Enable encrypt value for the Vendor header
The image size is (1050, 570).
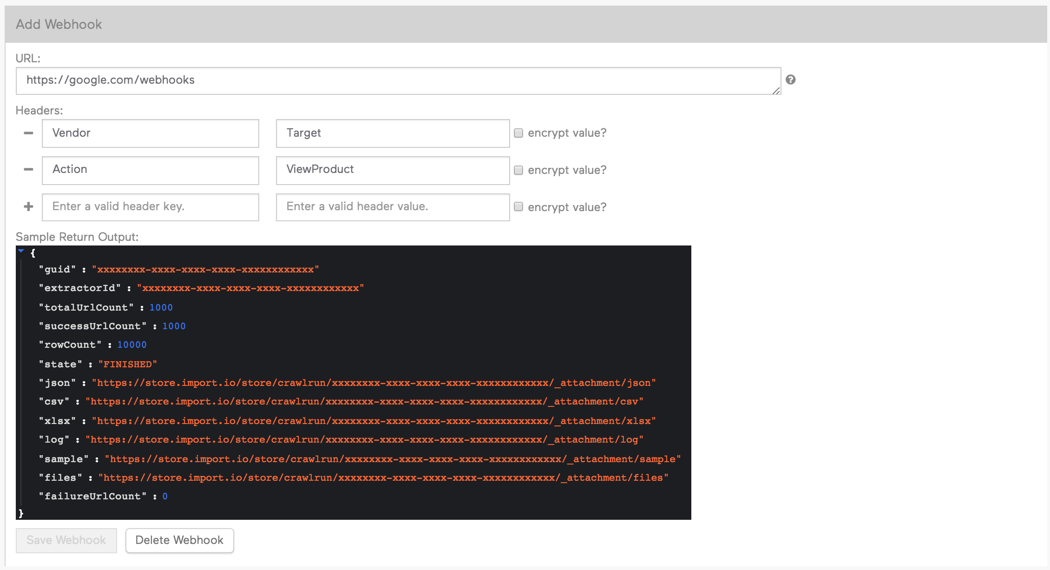click(x=518, y=133)
